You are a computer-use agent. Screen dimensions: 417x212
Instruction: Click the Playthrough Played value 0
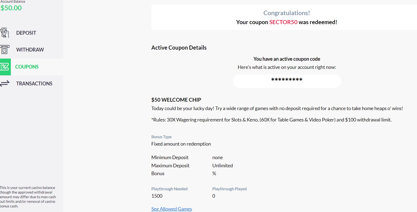pyautogui.click(x=214, y=196)
